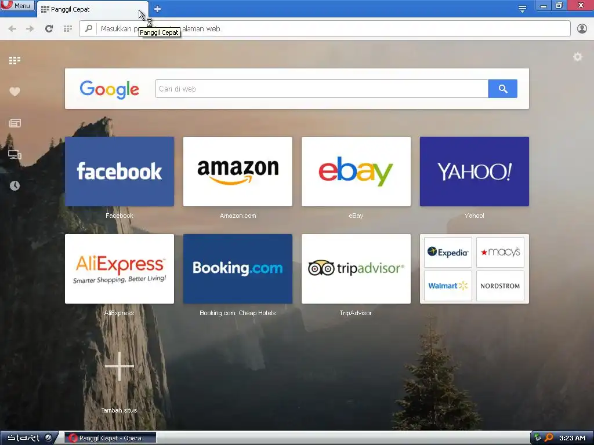Open the Opera Menu button
594x445 pixels.
[17, 5]
